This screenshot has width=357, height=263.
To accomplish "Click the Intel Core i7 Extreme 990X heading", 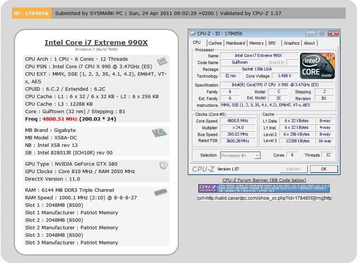I will [x=96, y=42].
